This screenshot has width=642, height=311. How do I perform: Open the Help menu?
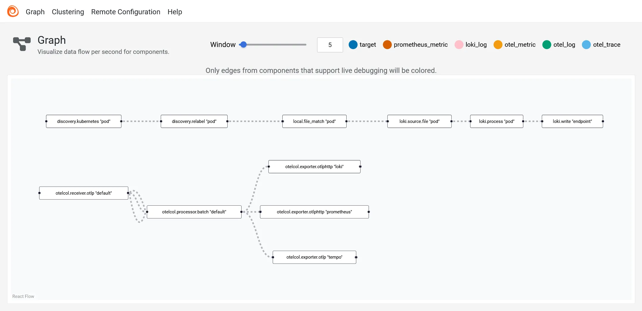coord(175,12)
